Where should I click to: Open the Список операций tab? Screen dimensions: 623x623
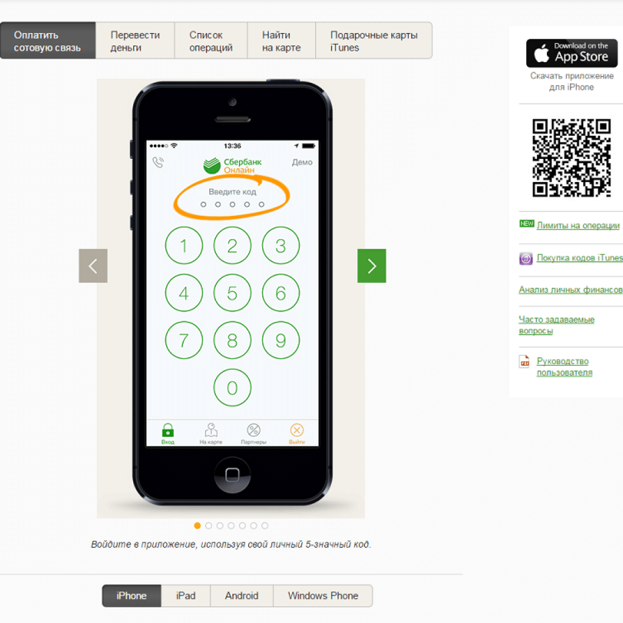211,41
